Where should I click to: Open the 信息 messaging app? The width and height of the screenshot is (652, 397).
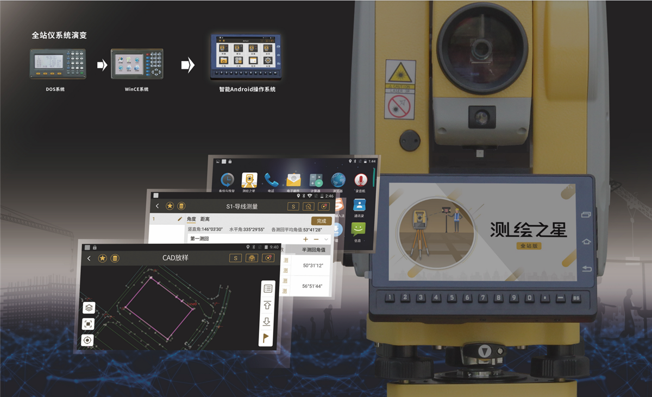(359, 229)
